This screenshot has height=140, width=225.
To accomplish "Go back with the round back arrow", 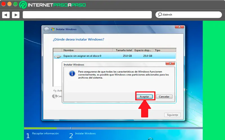I will click(46, 29).
